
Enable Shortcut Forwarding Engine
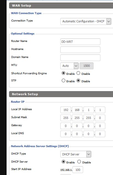click(x=63, y=73)
